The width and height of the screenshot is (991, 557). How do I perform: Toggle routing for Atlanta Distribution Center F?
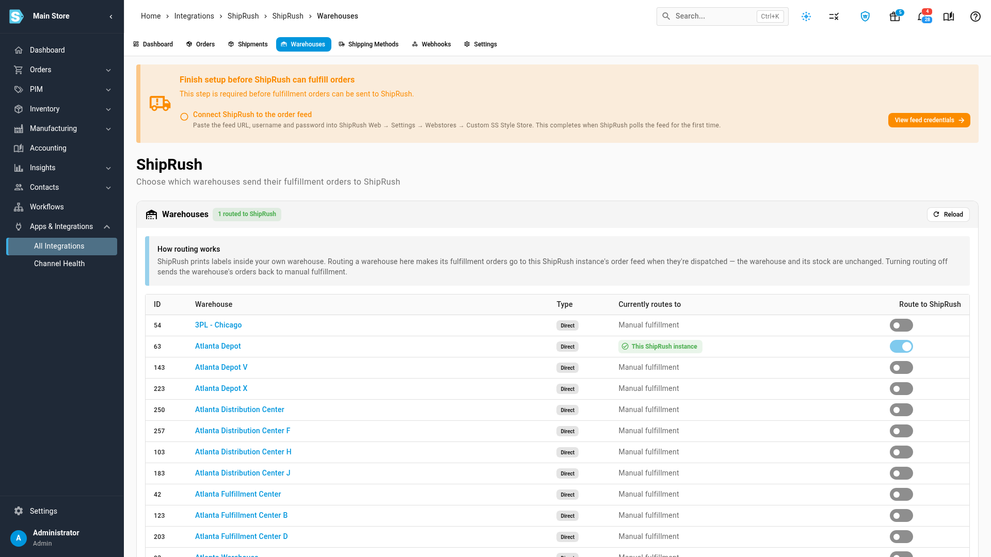(x=901, y=431)
